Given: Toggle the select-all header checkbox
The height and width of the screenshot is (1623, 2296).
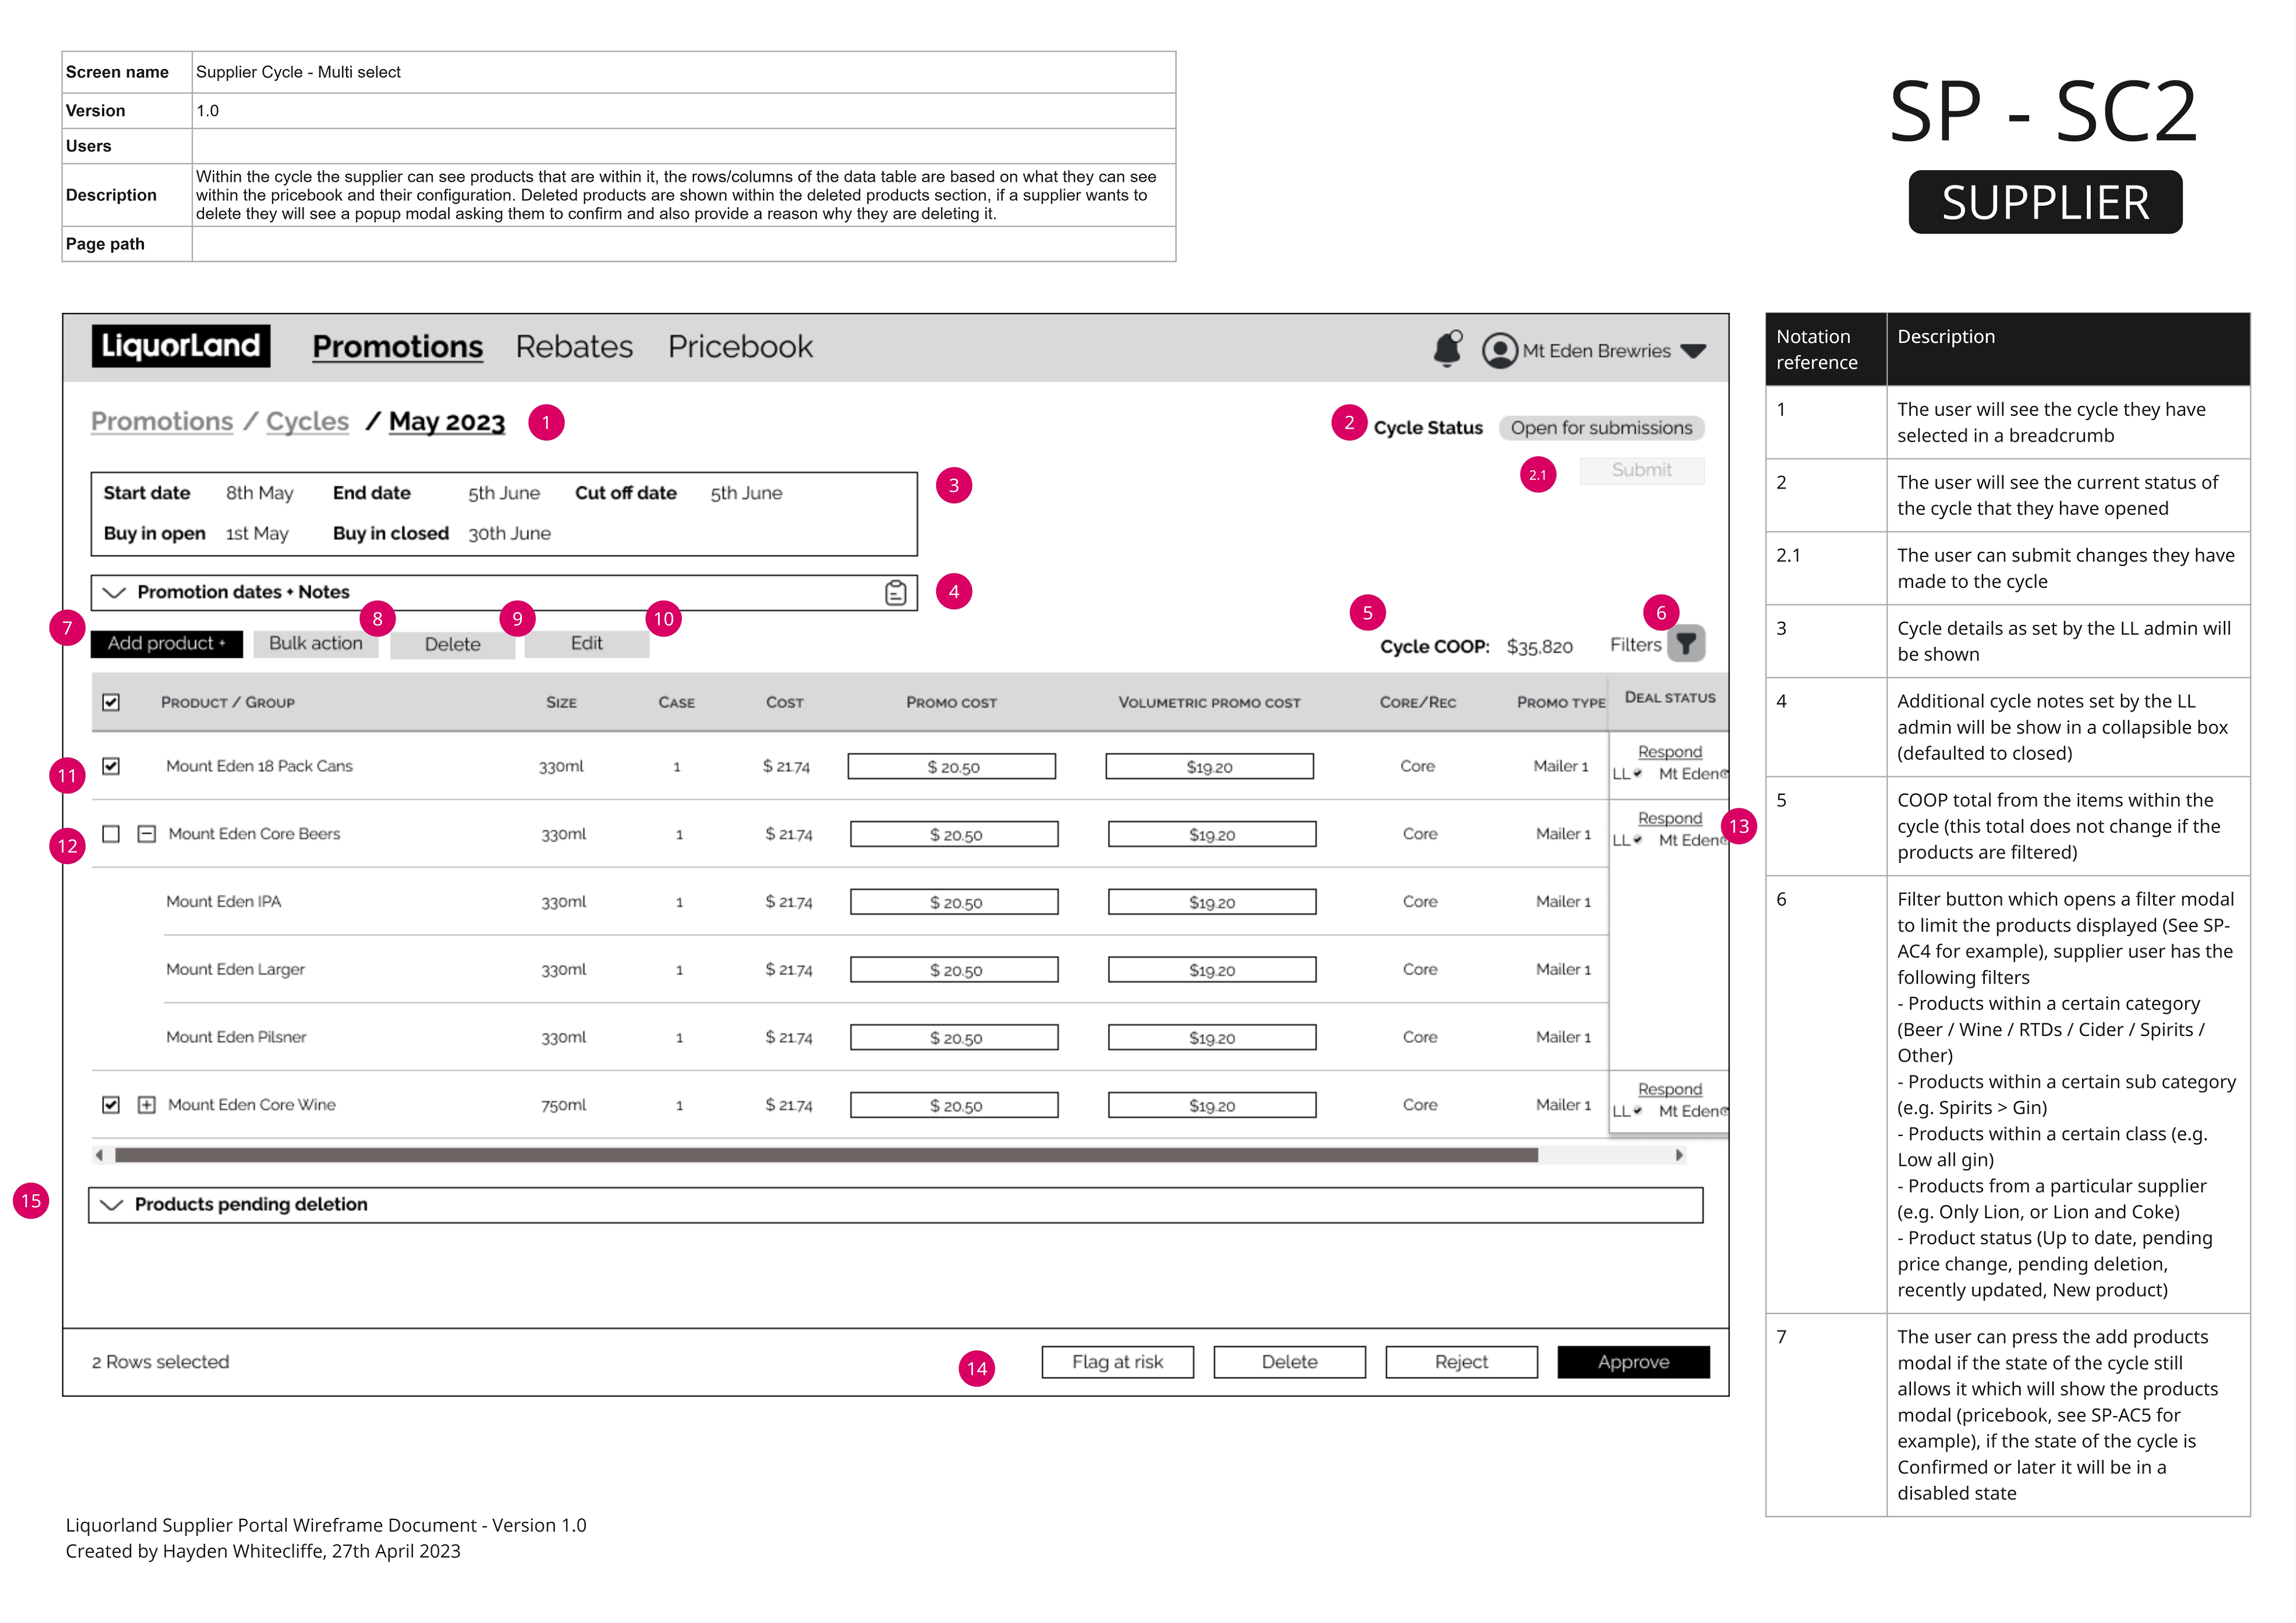Looking at the screenshot, I should pyautogui.click(x=111, y=702).
